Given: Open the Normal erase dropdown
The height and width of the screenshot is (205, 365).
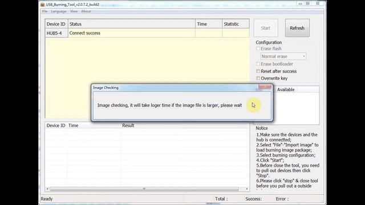Looking at the screenshot, I should 283,56.
